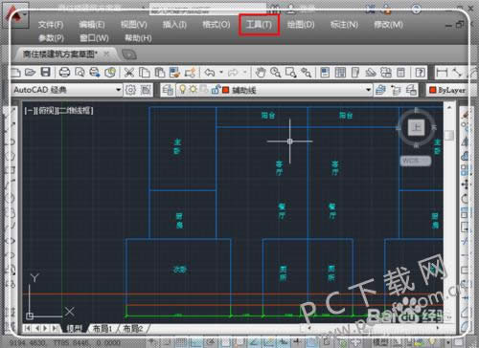This screenshot has width=479, height=348.
Task: Click the Cut scissors icon
Action: pyautogui.click(x=129, y=73)
